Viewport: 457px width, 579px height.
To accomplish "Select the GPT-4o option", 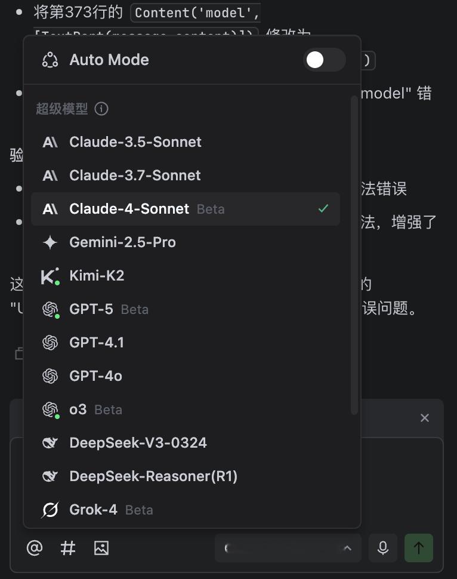I will click(186, 376).
